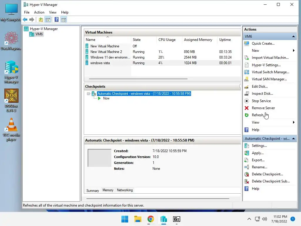
Task: Select the Now checkpoint node
Action: click(106, 98)
